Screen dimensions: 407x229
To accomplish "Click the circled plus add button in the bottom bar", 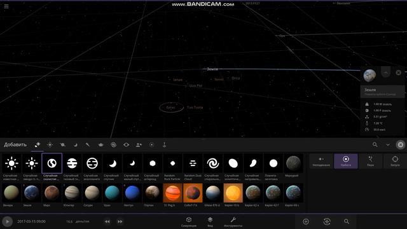I will point(306,221).
